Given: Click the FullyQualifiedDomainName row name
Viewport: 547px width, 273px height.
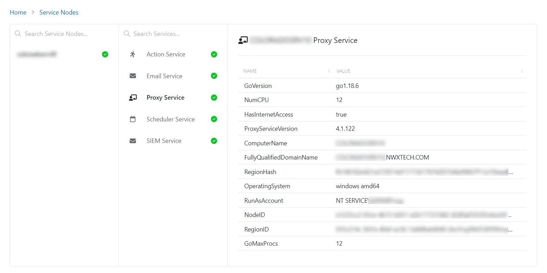Looking at the screenshot, I should click(x=281, y=157).
